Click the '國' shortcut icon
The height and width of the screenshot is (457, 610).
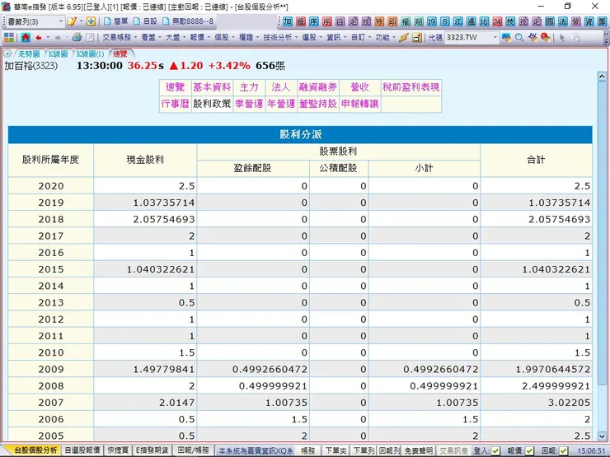pos(550,21)
